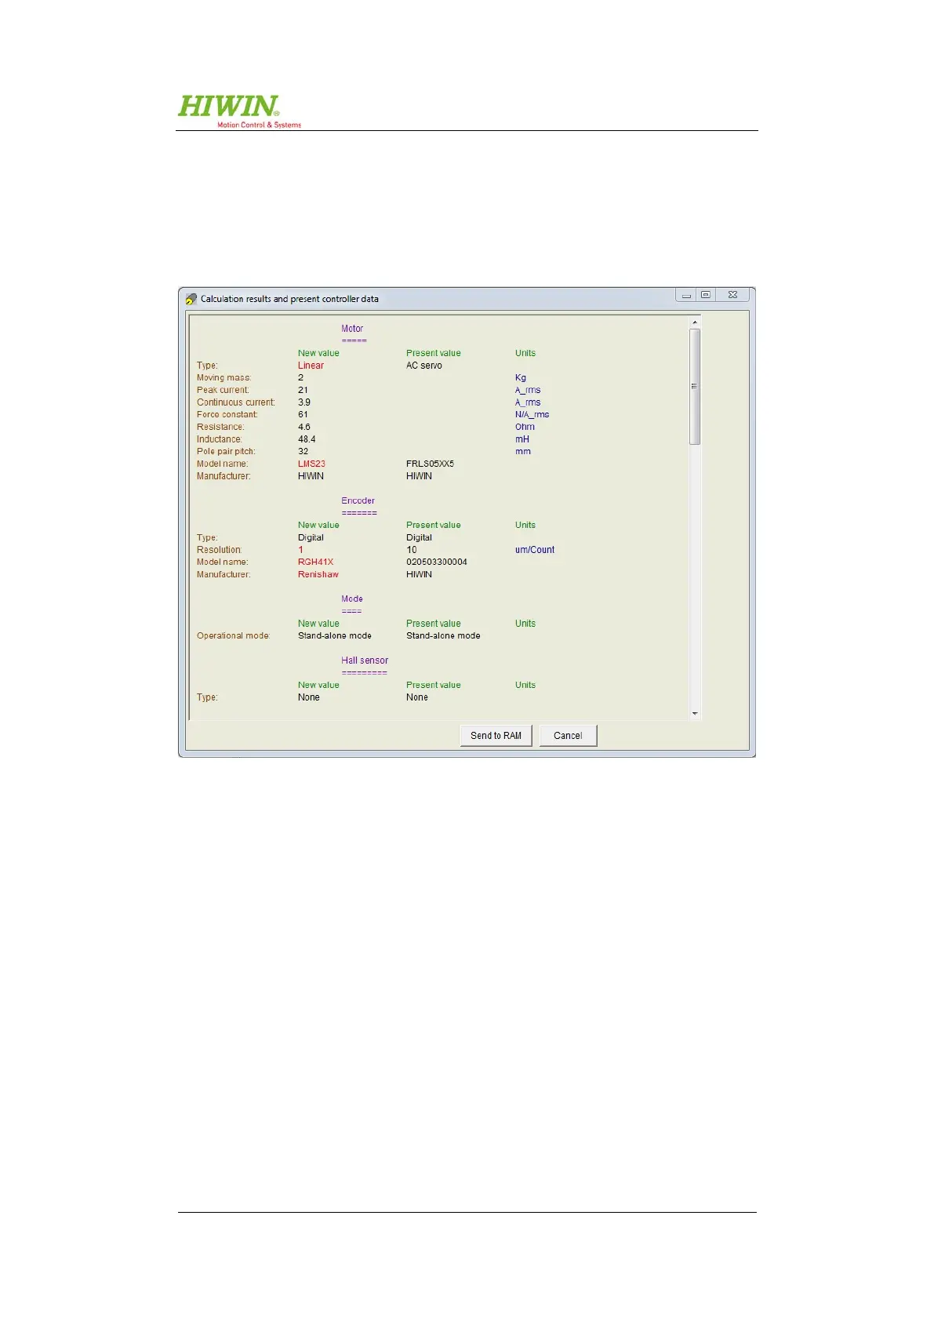
Task: Click the '48.4' inductance value
Action: coord(307,439)
